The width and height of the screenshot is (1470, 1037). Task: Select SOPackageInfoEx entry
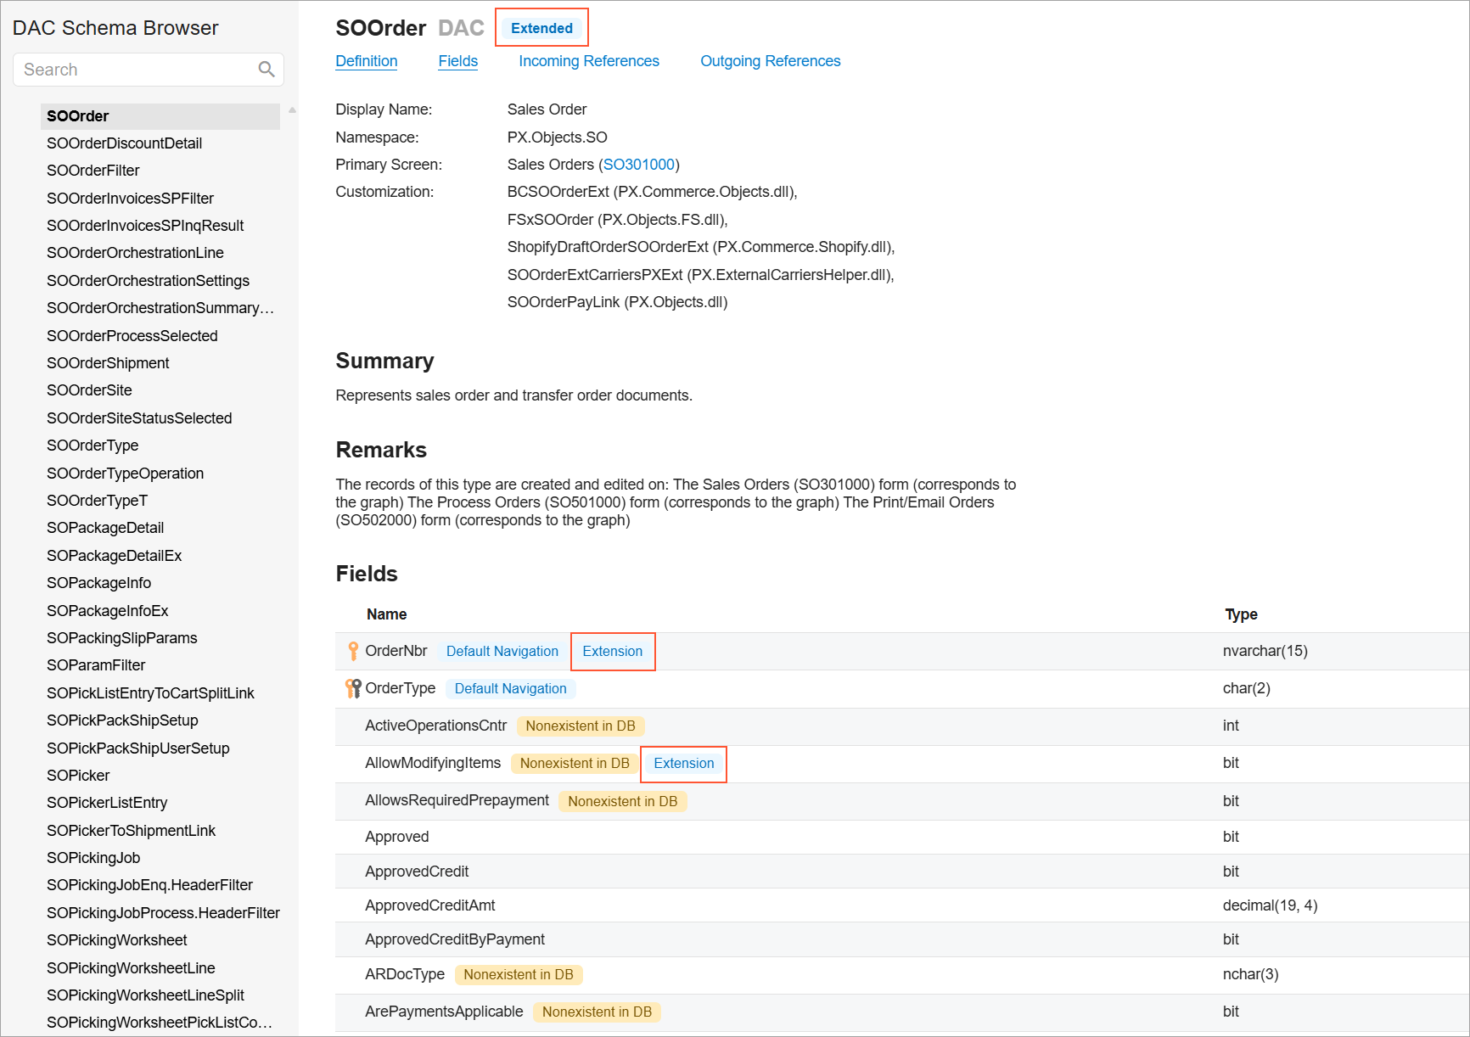108,611
